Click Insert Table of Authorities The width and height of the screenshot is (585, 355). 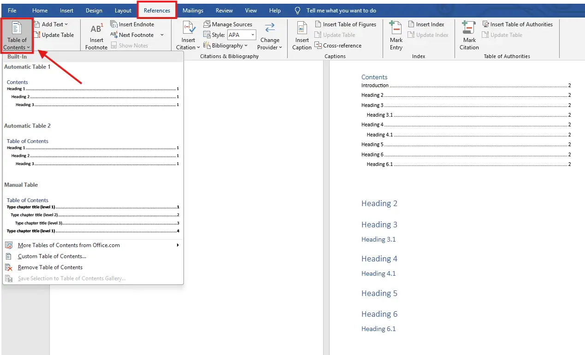pyautogui.click(x=517, y=24)
